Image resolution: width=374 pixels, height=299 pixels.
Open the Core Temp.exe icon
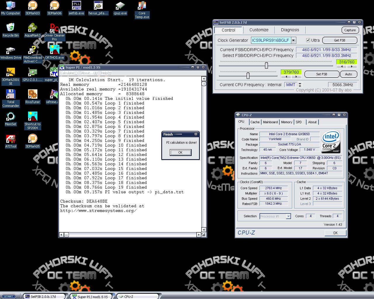click(142, 10)
